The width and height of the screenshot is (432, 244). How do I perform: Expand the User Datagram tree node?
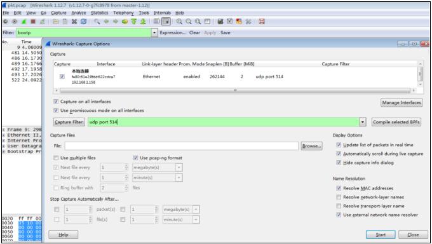(x=4, y=146)
